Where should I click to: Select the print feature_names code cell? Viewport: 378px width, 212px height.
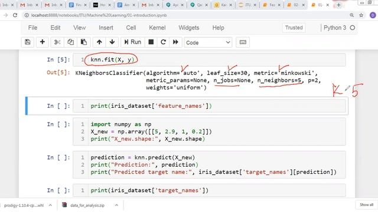point(209,106)
